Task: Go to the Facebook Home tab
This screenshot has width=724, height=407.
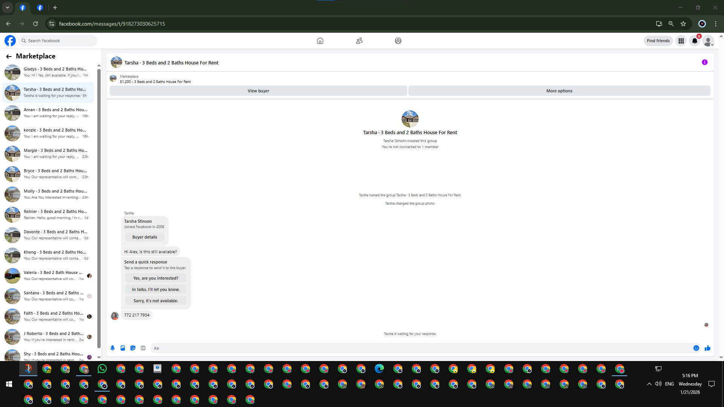Action: [320, 41]
